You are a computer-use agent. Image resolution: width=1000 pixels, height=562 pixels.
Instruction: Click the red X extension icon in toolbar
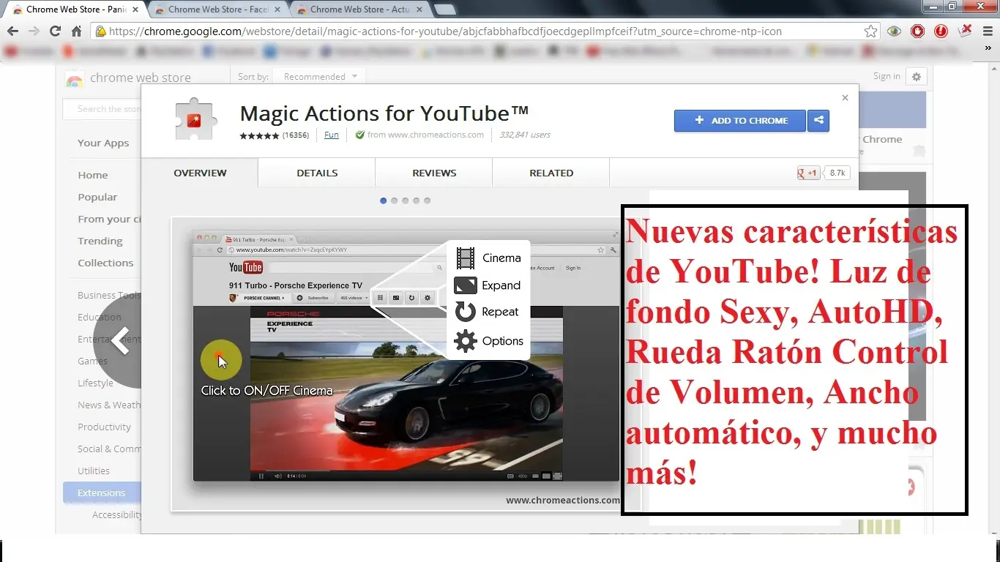click(x=966, y=31)
